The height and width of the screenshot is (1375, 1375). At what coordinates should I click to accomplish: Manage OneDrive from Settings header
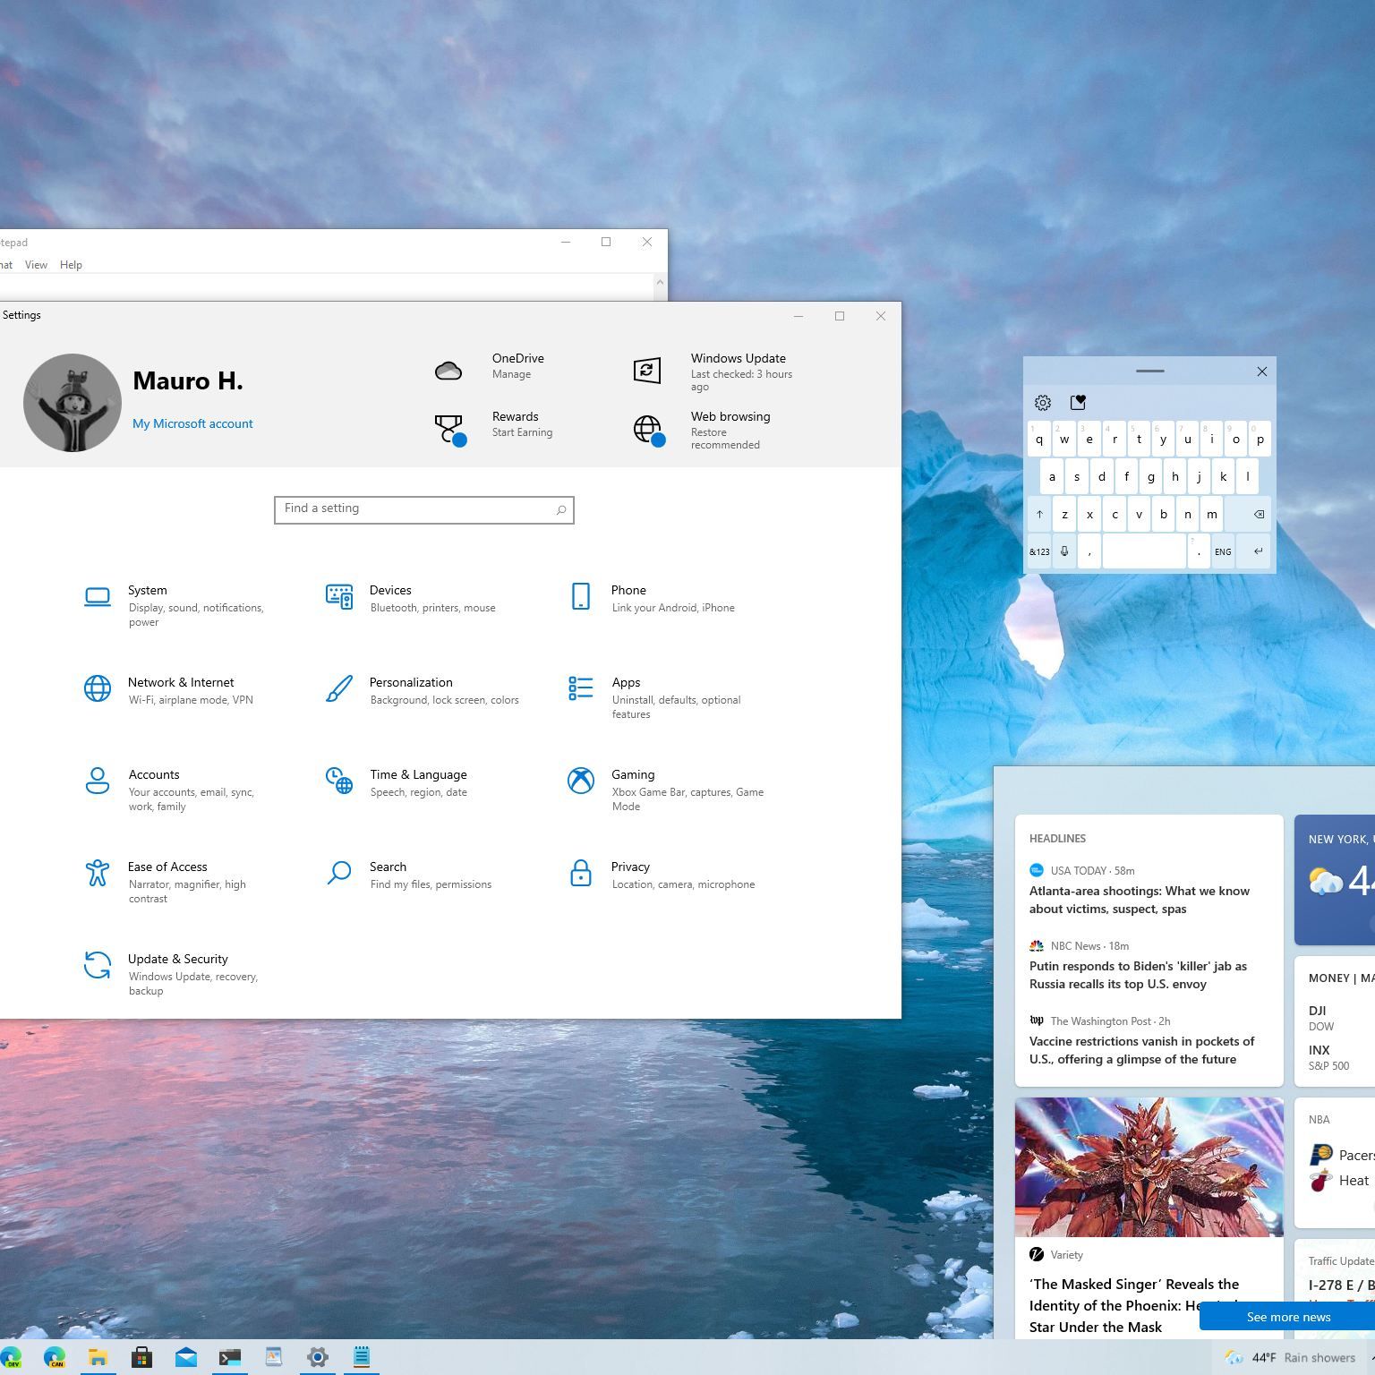[x=490, y=367]
